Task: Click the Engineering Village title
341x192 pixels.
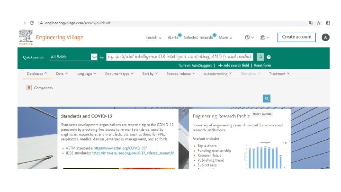Action: pos(60,37)
